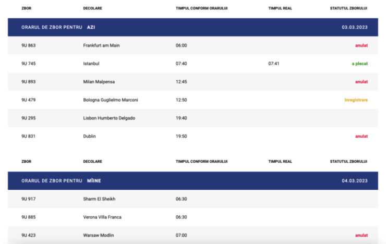The height and width of the screenshot is (244, 386).
Task: Click the 'anulat' status for Warsaw Modlin
Action: (361, 235)
